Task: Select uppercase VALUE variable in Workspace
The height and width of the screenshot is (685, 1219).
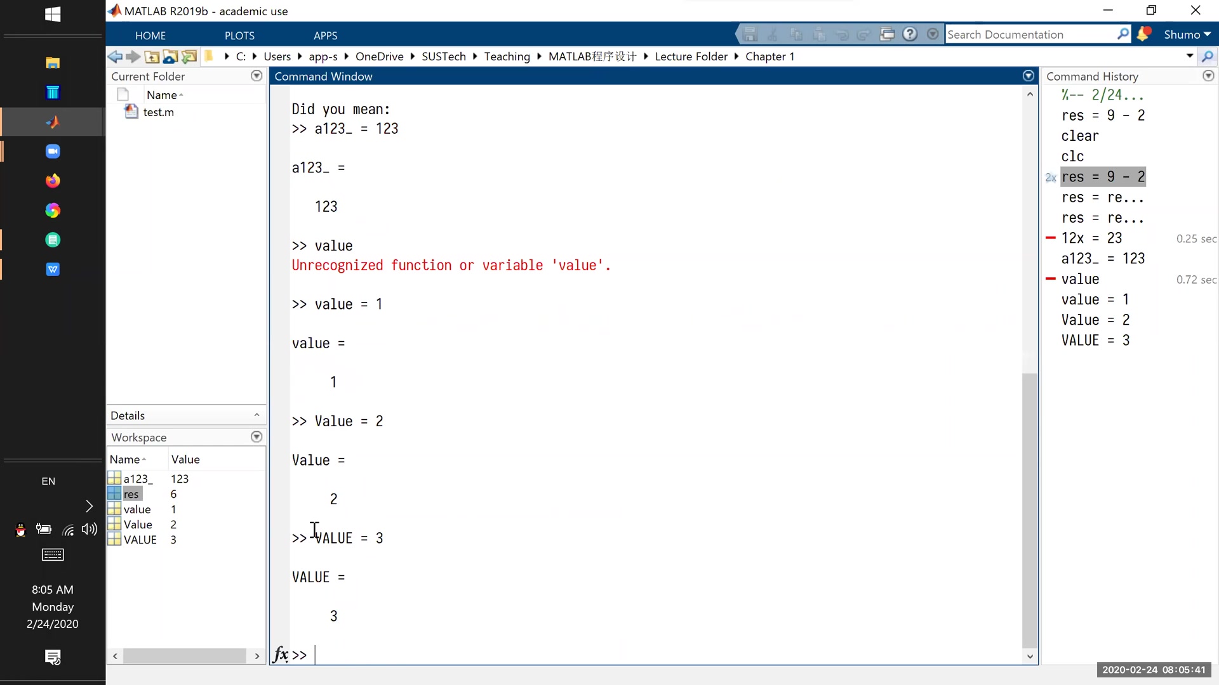Action: 140,540
